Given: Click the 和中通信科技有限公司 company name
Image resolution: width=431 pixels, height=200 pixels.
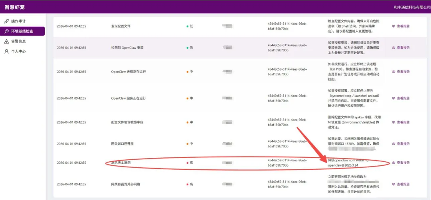Looking at the screenshot, I should pyautogui.click(x=412, y=7).
